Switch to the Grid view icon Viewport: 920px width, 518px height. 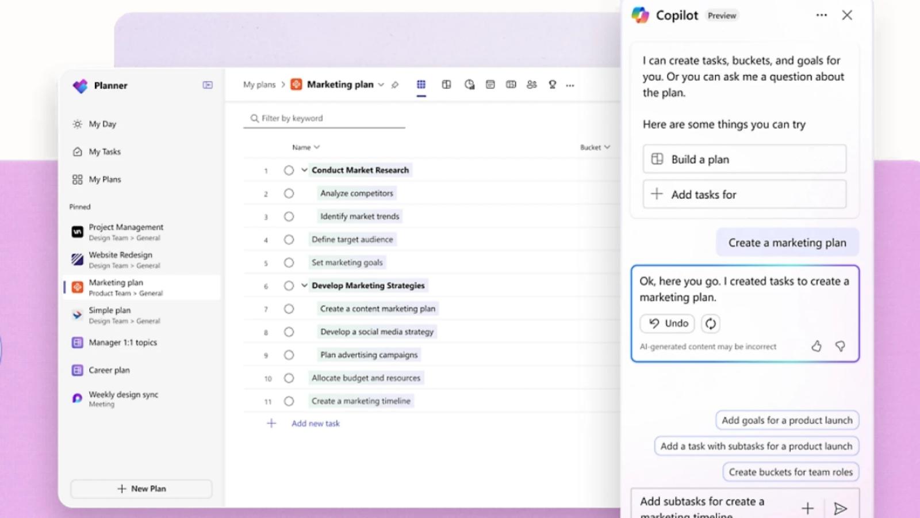(x=421, y=85)
